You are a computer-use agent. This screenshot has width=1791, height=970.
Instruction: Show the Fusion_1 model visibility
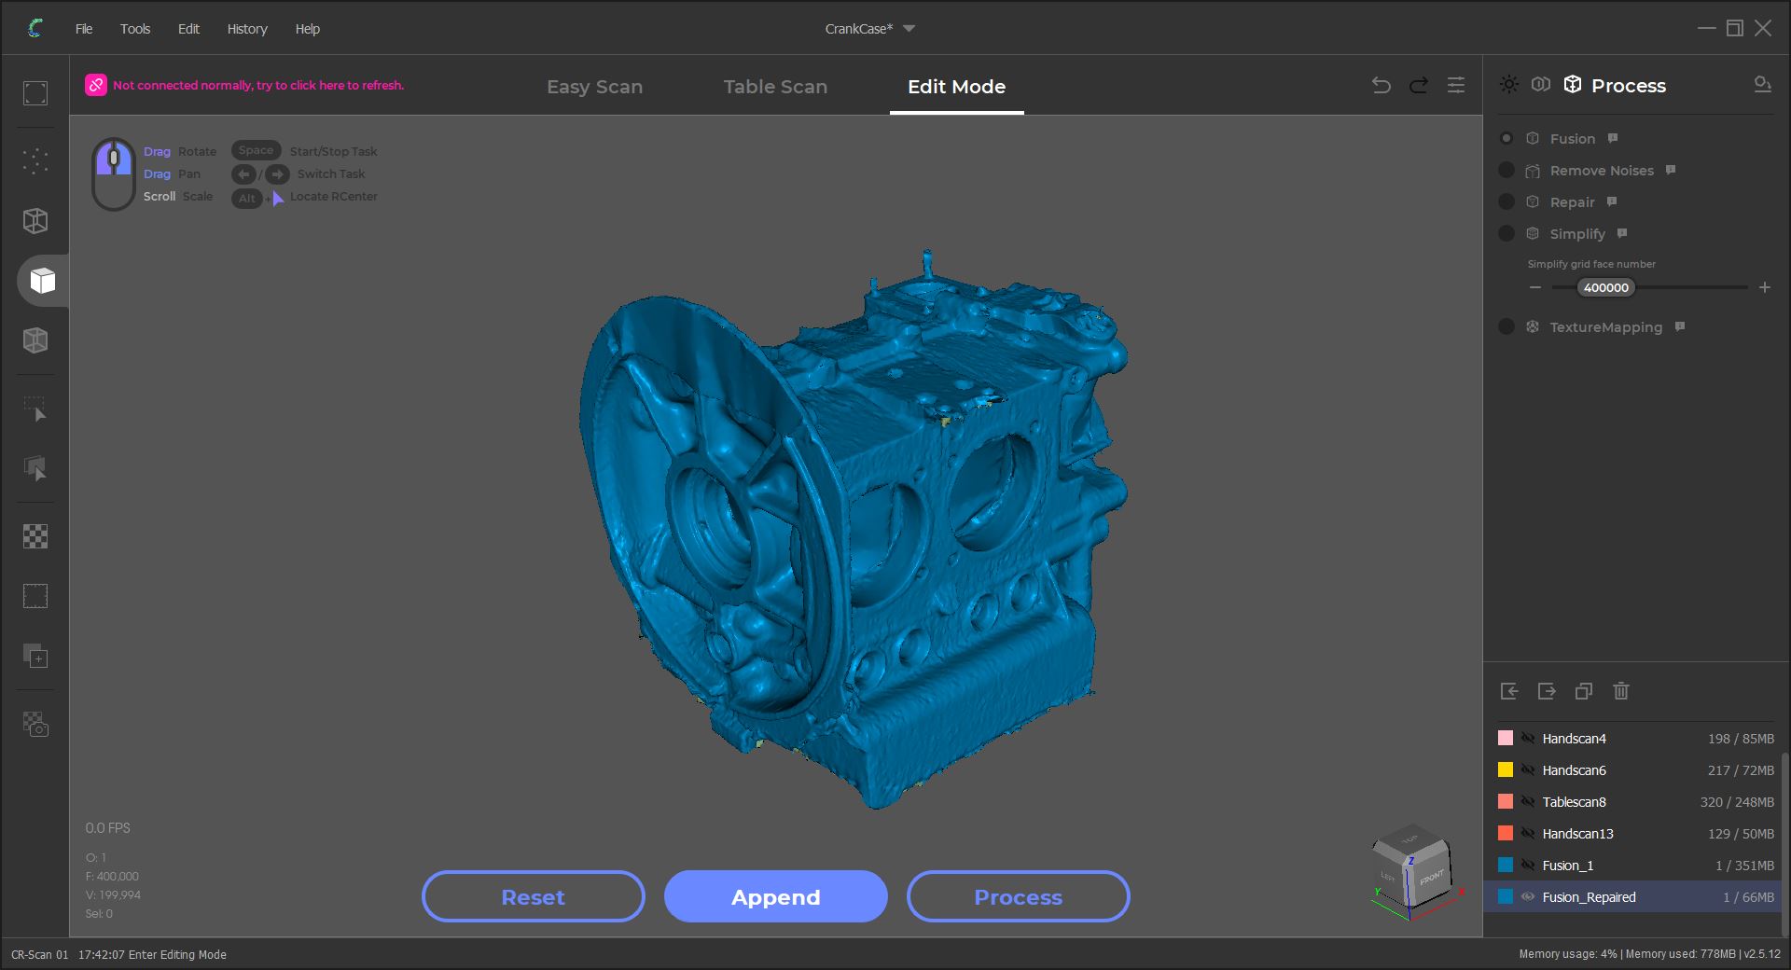[x=1528, y=865]
